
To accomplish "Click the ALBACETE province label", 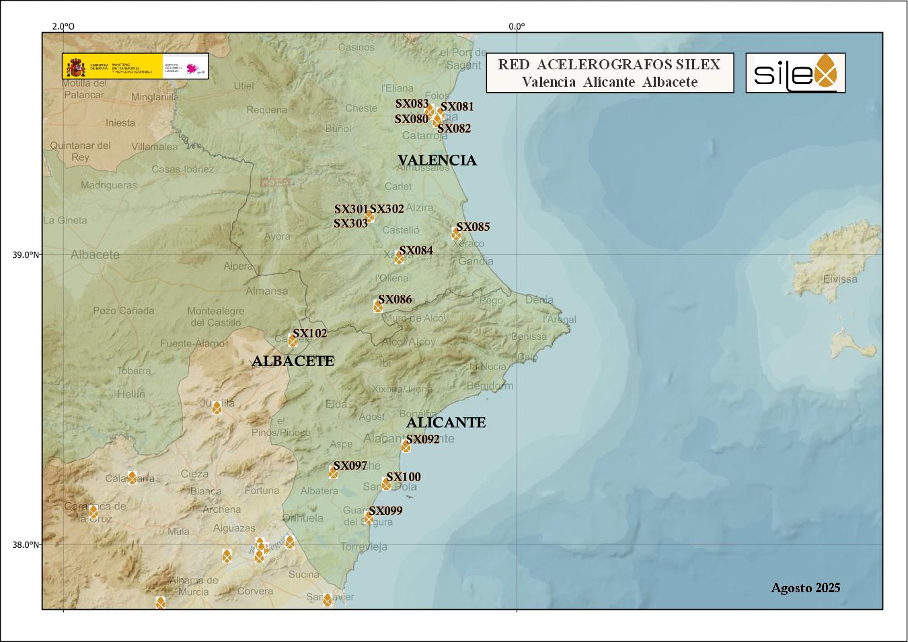I will point(293,361).
